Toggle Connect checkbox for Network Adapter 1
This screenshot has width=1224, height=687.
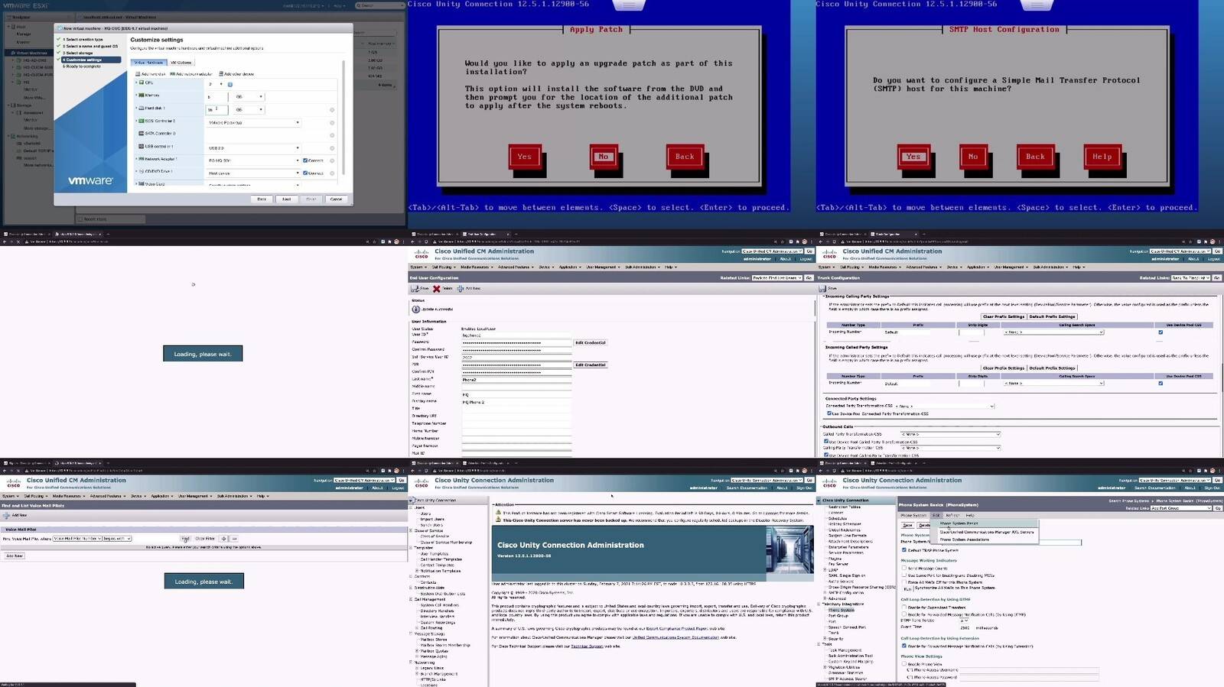coord(305,160)
